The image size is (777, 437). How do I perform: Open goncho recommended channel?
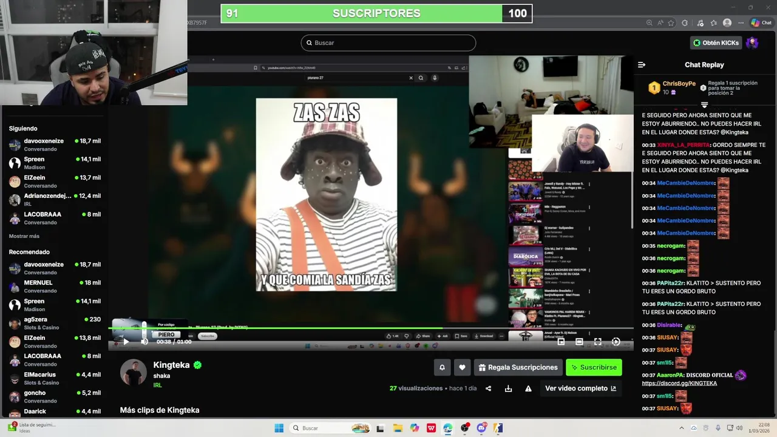point(55,396)
